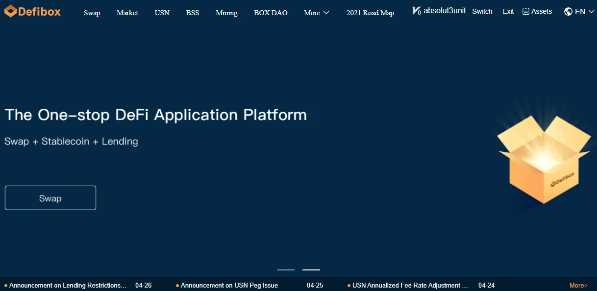This screenshot has height=291, width=597.
Task: Open Announcement on USN Peg Issue
Action: [229, 285]
